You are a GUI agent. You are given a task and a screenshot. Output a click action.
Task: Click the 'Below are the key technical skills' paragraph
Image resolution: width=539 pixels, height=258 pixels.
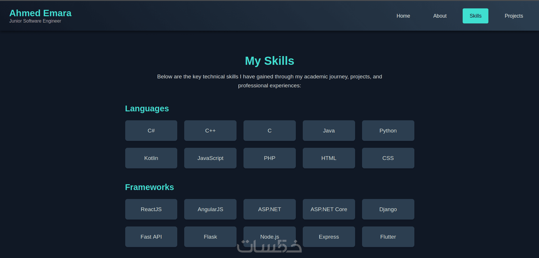(269, 81)
